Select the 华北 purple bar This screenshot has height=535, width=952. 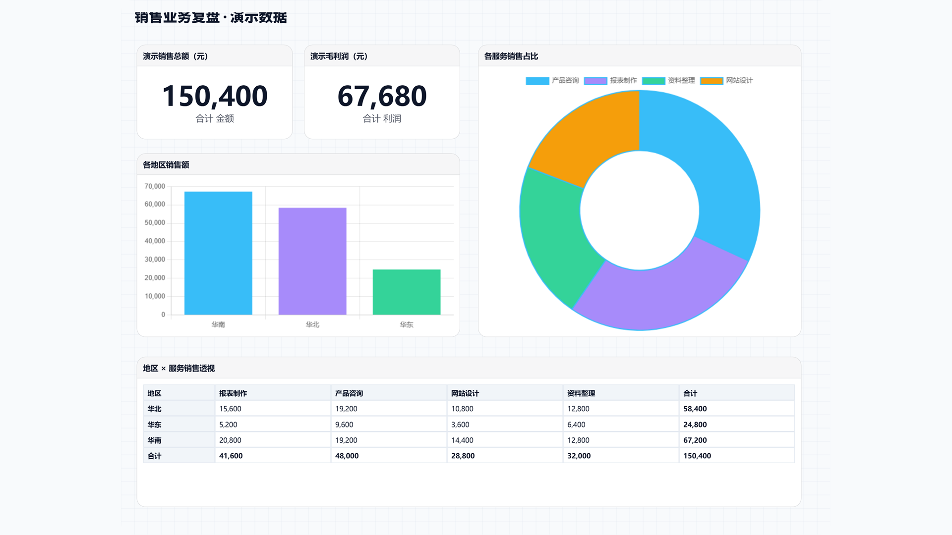(x=312, y=261)
